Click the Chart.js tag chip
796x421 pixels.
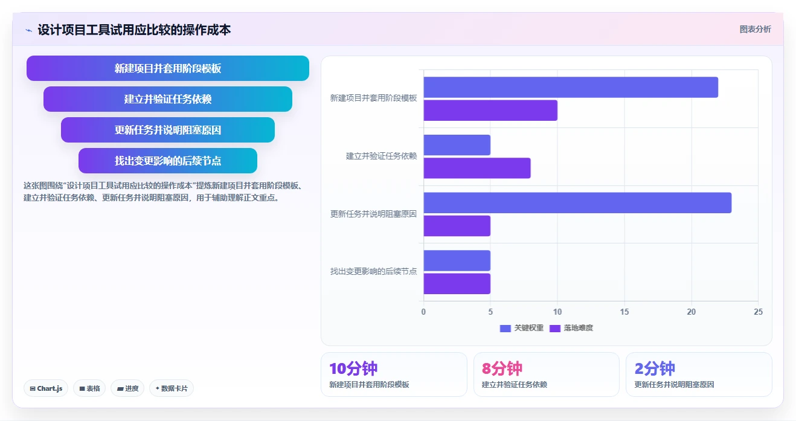(x=46, y=388)
